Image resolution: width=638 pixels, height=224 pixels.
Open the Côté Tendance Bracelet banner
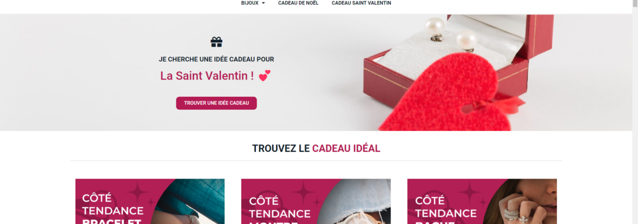coord(150,201)
